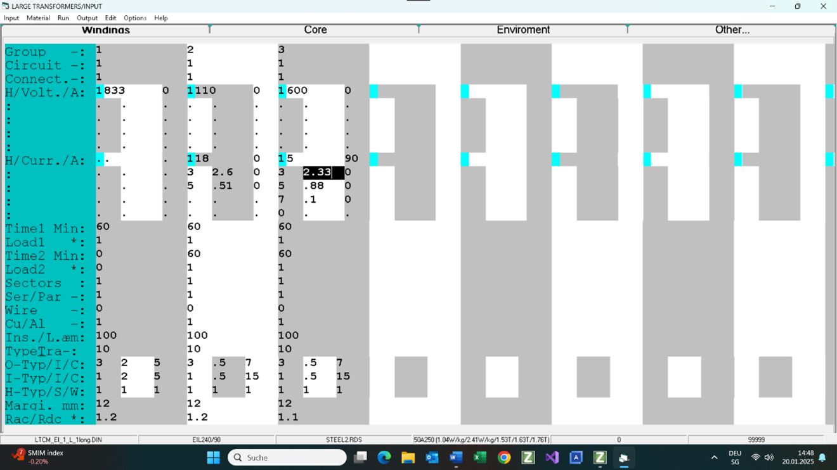Image resolution: width=837 pixels, height=470 pixels.
Task: Select the 18 current value in group 2
Action: [202, 158]
